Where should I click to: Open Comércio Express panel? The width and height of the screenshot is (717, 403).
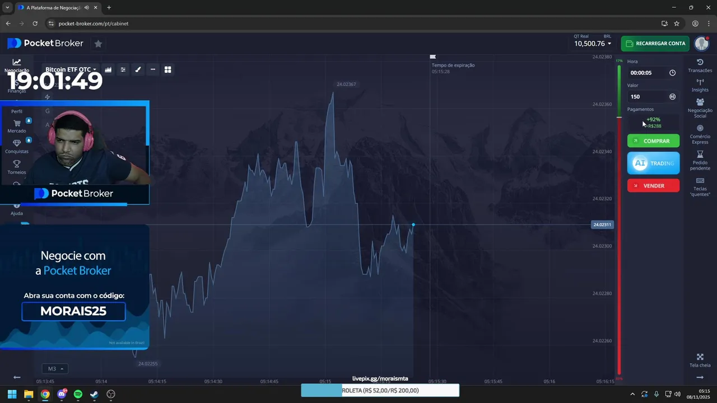point(700,134)
